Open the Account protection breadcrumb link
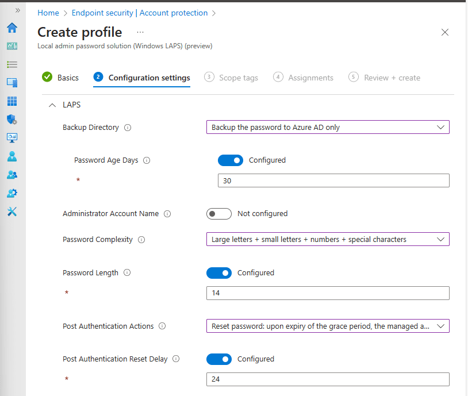Screen dimensions: 468x396 coord(174,13)
